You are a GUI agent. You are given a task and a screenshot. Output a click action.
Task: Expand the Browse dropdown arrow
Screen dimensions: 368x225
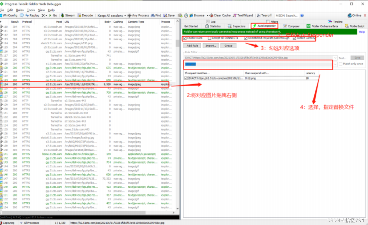(x=207, y=15)
